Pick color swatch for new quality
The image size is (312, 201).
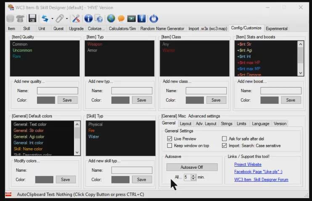point(46,100)
